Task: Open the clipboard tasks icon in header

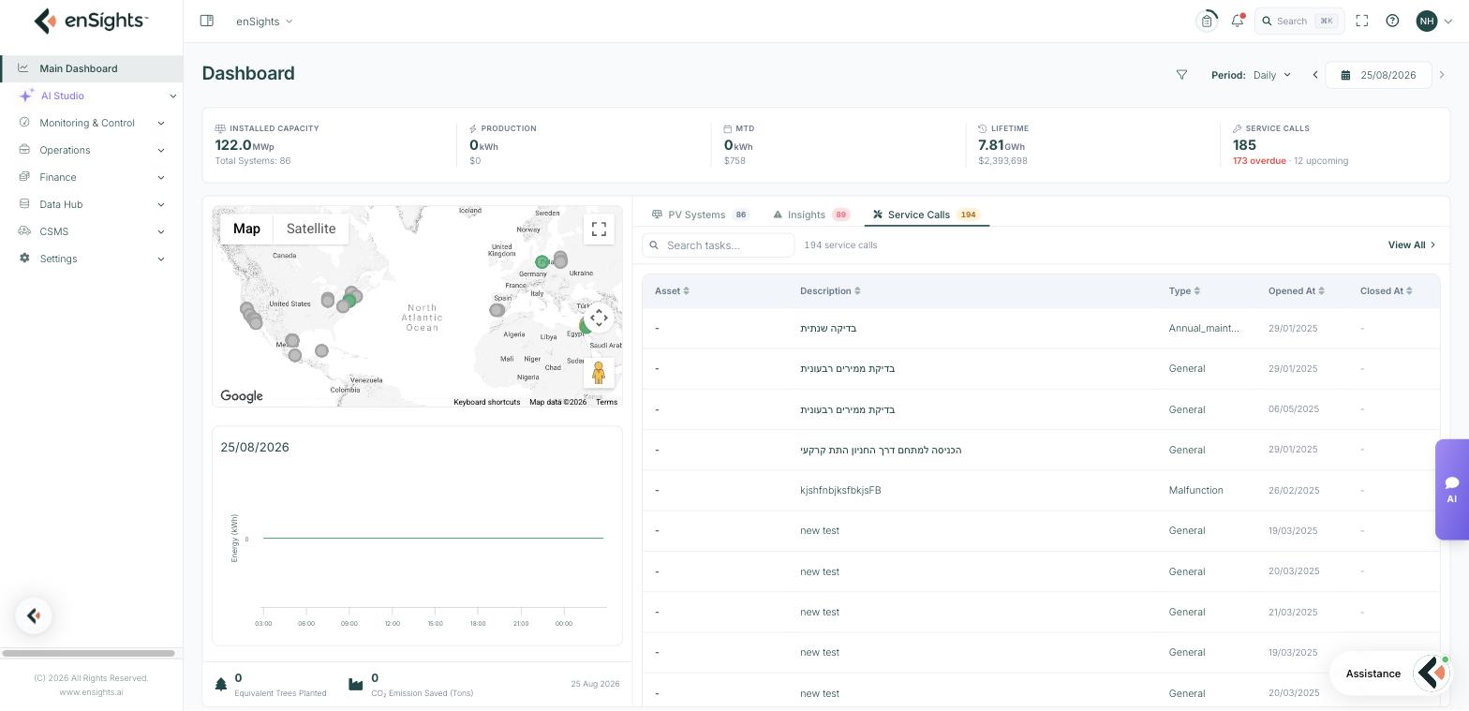Action: (x=1207, y=21)
